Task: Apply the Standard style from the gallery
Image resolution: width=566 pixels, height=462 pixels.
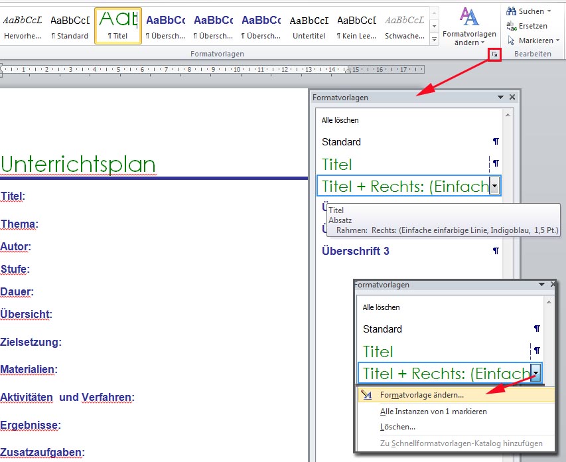Action: (70, 23)
